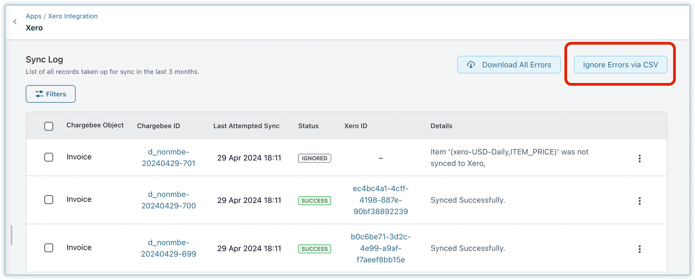Open kebab menu for invoice 20240429-699
Image resolution: width=695 pixels, height=280 pixels.
coord(639,249)
